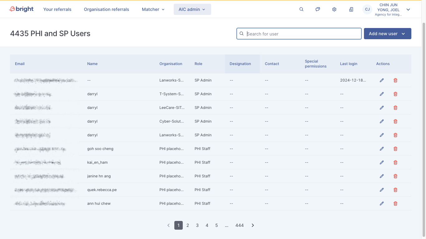
Task: Expand the Matcher menu
Action: coord(153,9)
